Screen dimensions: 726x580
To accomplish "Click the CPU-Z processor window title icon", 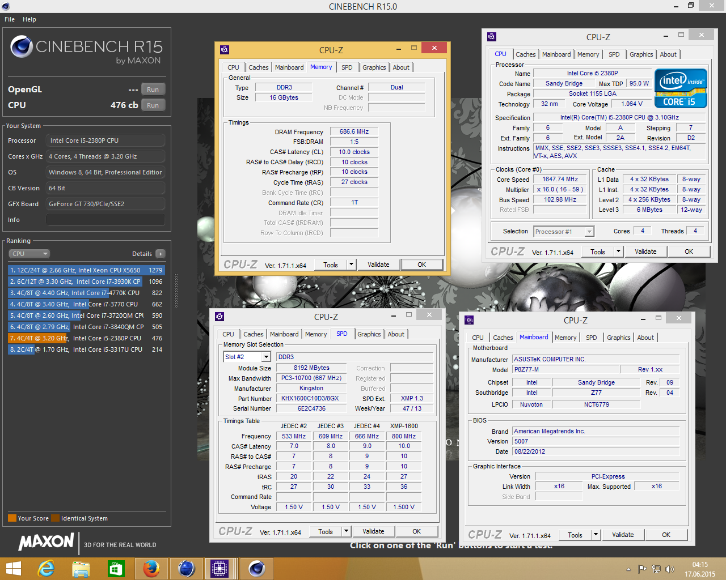I will [492, 37].
